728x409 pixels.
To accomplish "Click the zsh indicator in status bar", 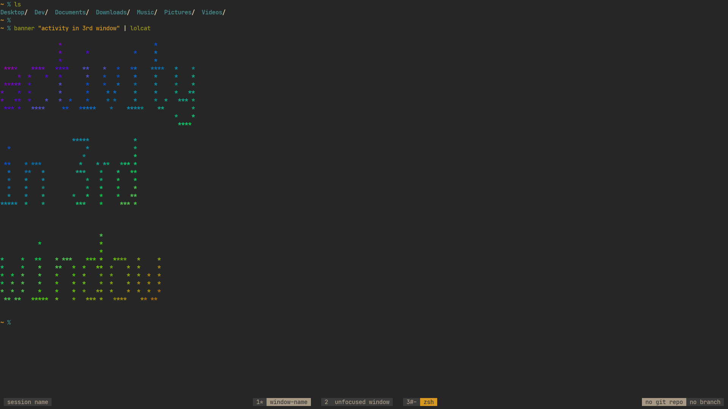I will click(428, 402).
